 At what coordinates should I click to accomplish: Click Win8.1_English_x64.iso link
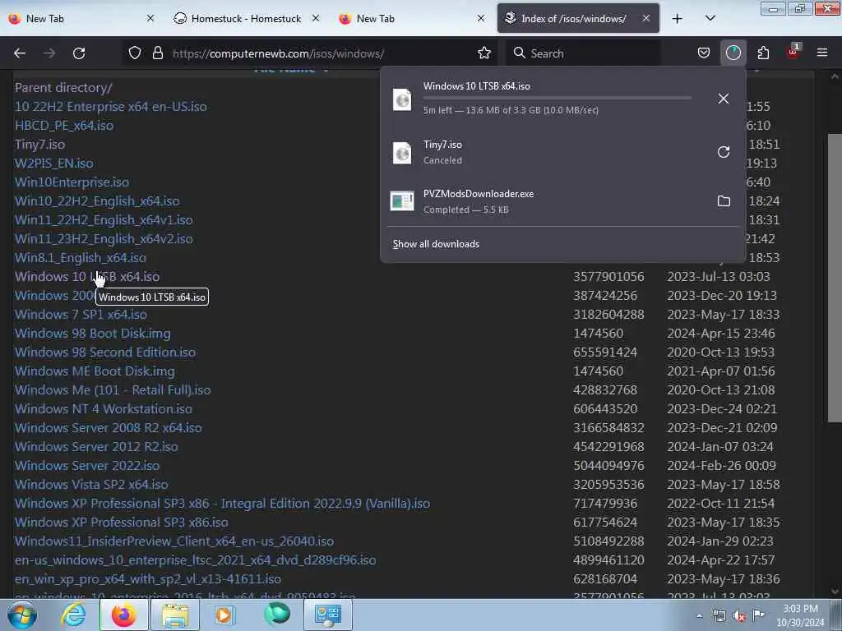(80, 257)
